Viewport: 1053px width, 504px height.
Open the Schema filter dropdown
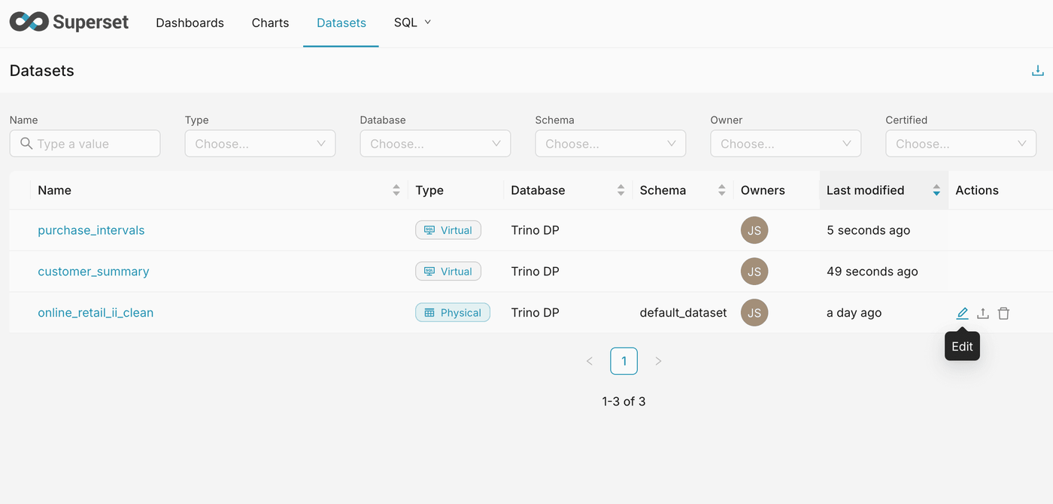(611, 144)
